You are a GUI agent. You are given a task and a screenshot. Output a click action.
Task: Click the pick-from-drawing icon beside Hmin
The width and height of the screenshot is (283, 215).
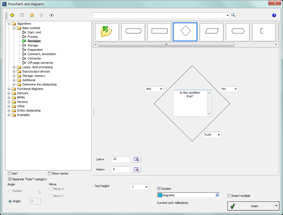coord(136,170)
